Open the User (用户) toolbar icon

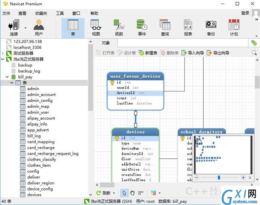click(x=39, y=28)
